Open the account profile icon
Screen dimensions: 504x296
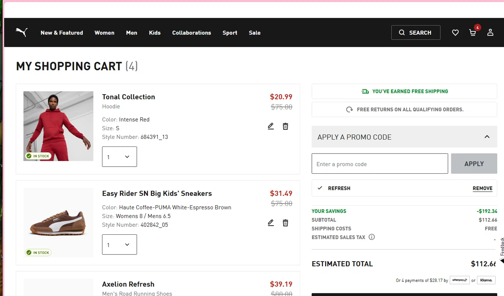490,33
